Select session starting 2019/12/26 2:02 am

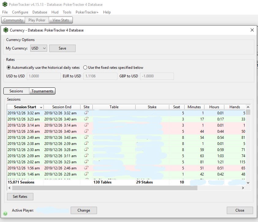[x=126, y=162]
